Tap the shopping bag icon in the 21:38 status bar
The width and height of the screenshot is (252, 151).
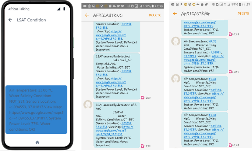pyautogui.click(x=110, y=6)
